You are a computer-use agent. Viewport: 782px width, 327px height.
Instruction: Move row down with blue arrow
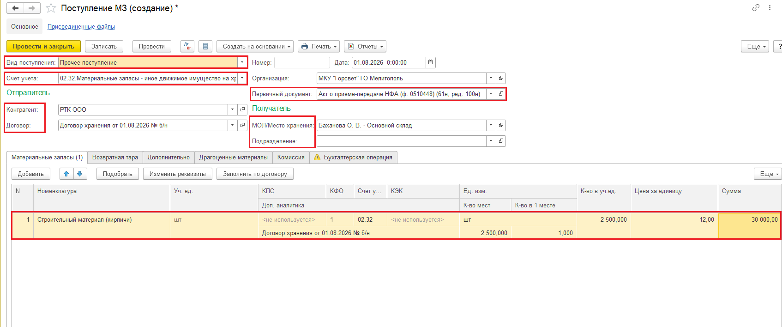(79, 174)
